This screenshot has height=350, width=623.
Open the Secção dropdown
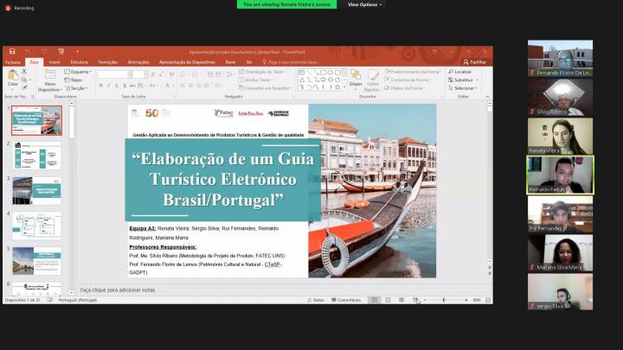[78, 88]
